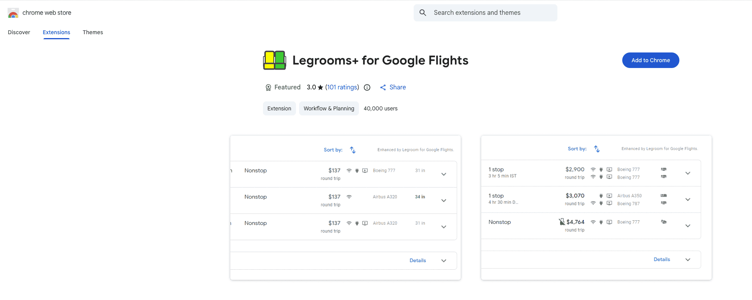752x300 pixels.
Task: Switch to the Themes tab
Action: point(93,32)
